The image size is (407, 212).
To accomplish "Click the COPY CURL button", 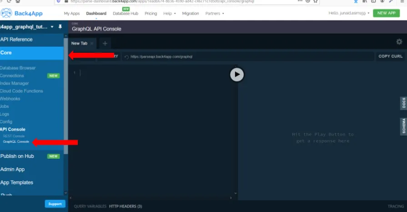I will pos(390,56).
